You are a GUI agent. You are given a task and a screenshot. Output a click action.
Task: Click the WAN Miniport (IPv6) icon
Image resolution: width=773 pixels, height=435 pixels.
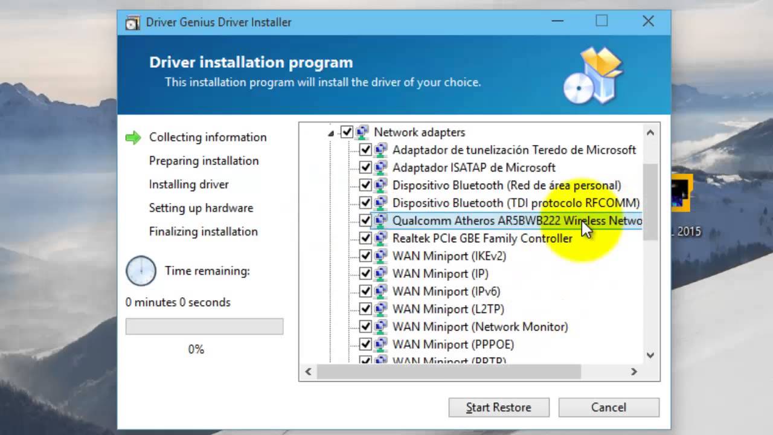(381, 291)
